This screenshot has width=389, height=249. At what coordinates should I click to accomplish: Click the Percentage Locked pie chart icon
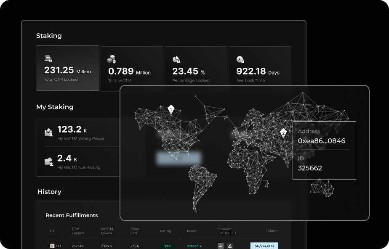tap(176, 60)
